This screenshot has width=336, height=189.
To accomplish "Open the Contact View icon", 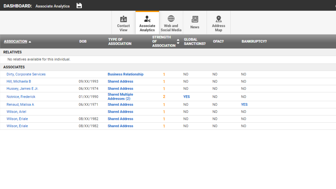I will [x=123, y=19].
